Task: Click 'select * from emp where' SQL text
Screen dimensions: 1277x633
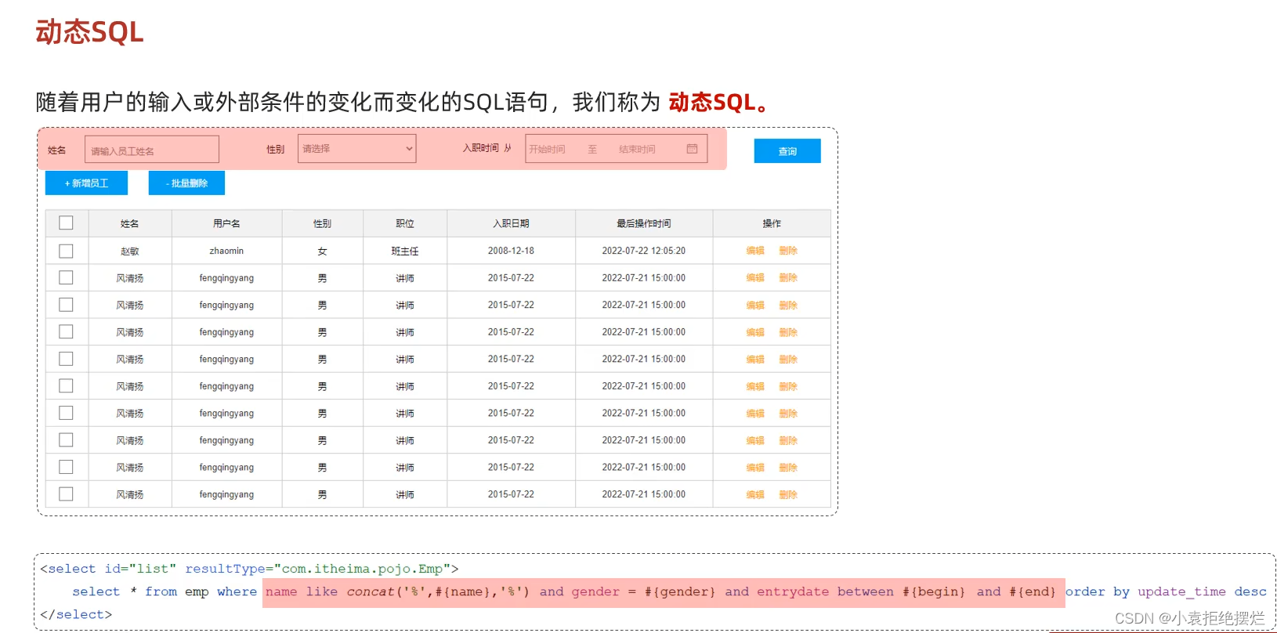Action: (165, 591)
